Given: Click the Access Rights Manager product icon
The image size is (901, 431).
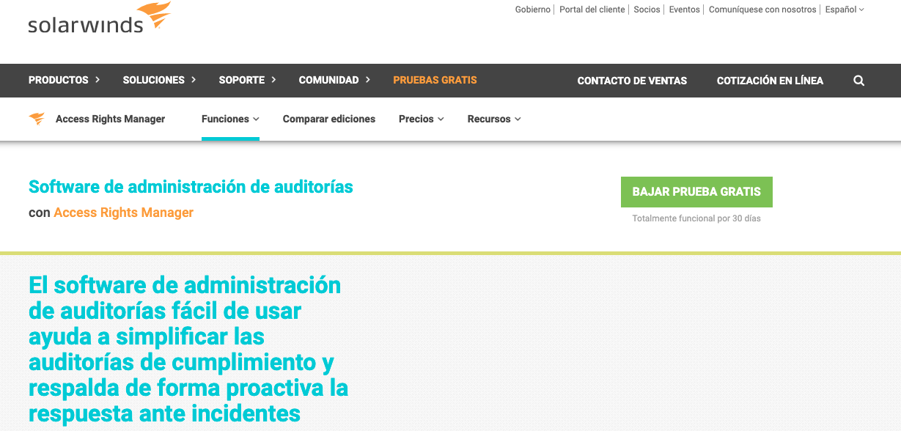Looking at the screenshot, I should click(x=34, y=118).
